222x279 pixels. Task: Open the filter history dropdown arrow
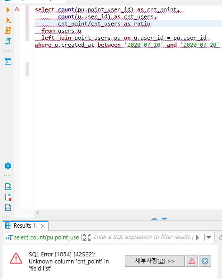pyautogui.click(x=209, y=237)
